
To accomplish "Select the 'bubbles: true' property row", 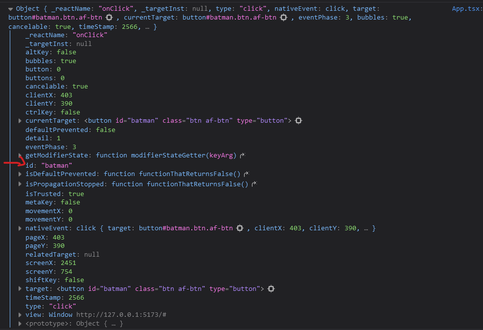I will [x=51, y=61].
